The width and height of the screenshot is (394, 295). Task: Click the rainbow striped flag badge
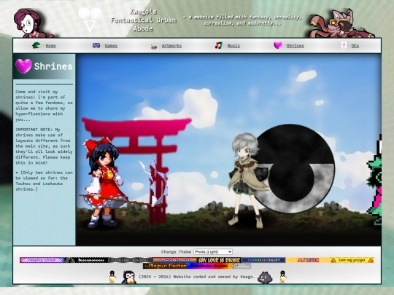(175, 260)
